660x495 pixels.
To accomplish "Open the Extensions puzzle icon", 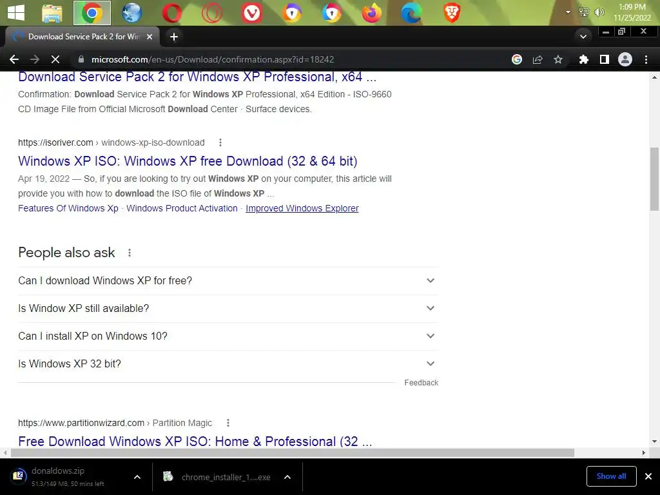I will (x=583, y=59).
